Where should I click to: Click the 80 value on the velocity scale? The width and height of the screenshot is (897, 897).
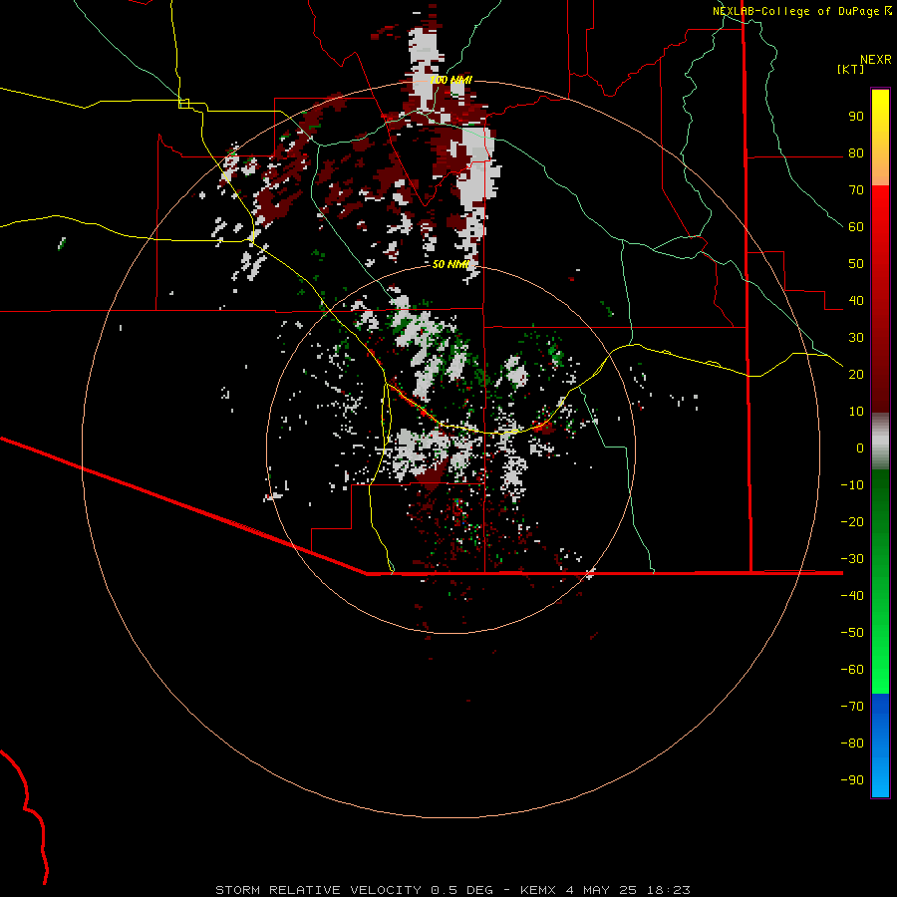coord(856,152)
